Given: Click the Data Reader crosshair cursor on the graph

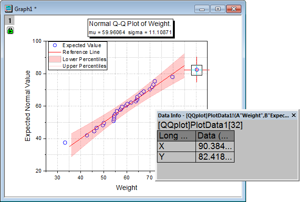Looking at the screenshot, I should point(196,70).
